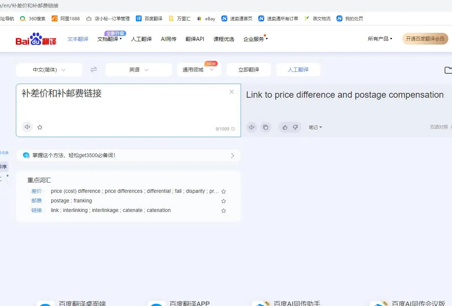Go to 人工翻译 in top navigation
The height and width of the screenshot is (306, 452).
click(x=141, y=39)
